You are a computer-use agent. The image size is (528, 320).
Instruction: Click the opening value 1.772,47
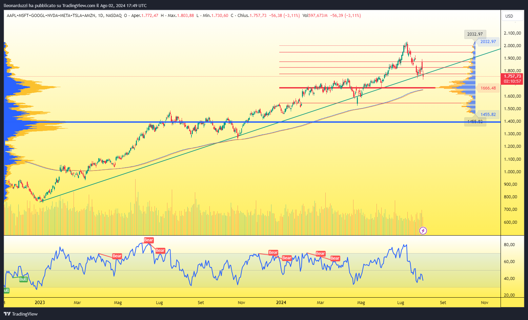(x=150, y=16)
